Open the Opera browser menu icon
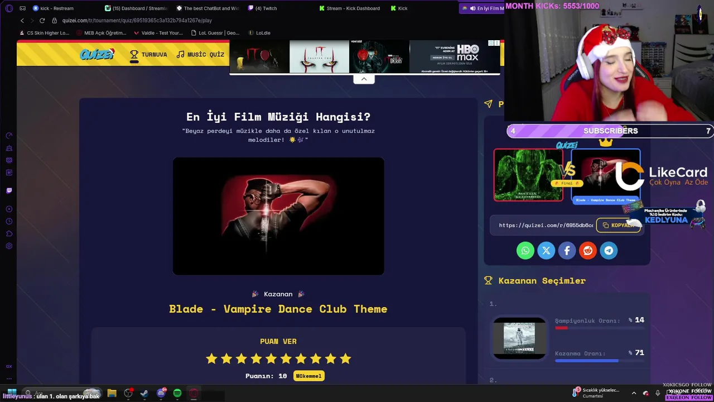Viewport: 714px width, 402px height. click(x=9, y=8)
